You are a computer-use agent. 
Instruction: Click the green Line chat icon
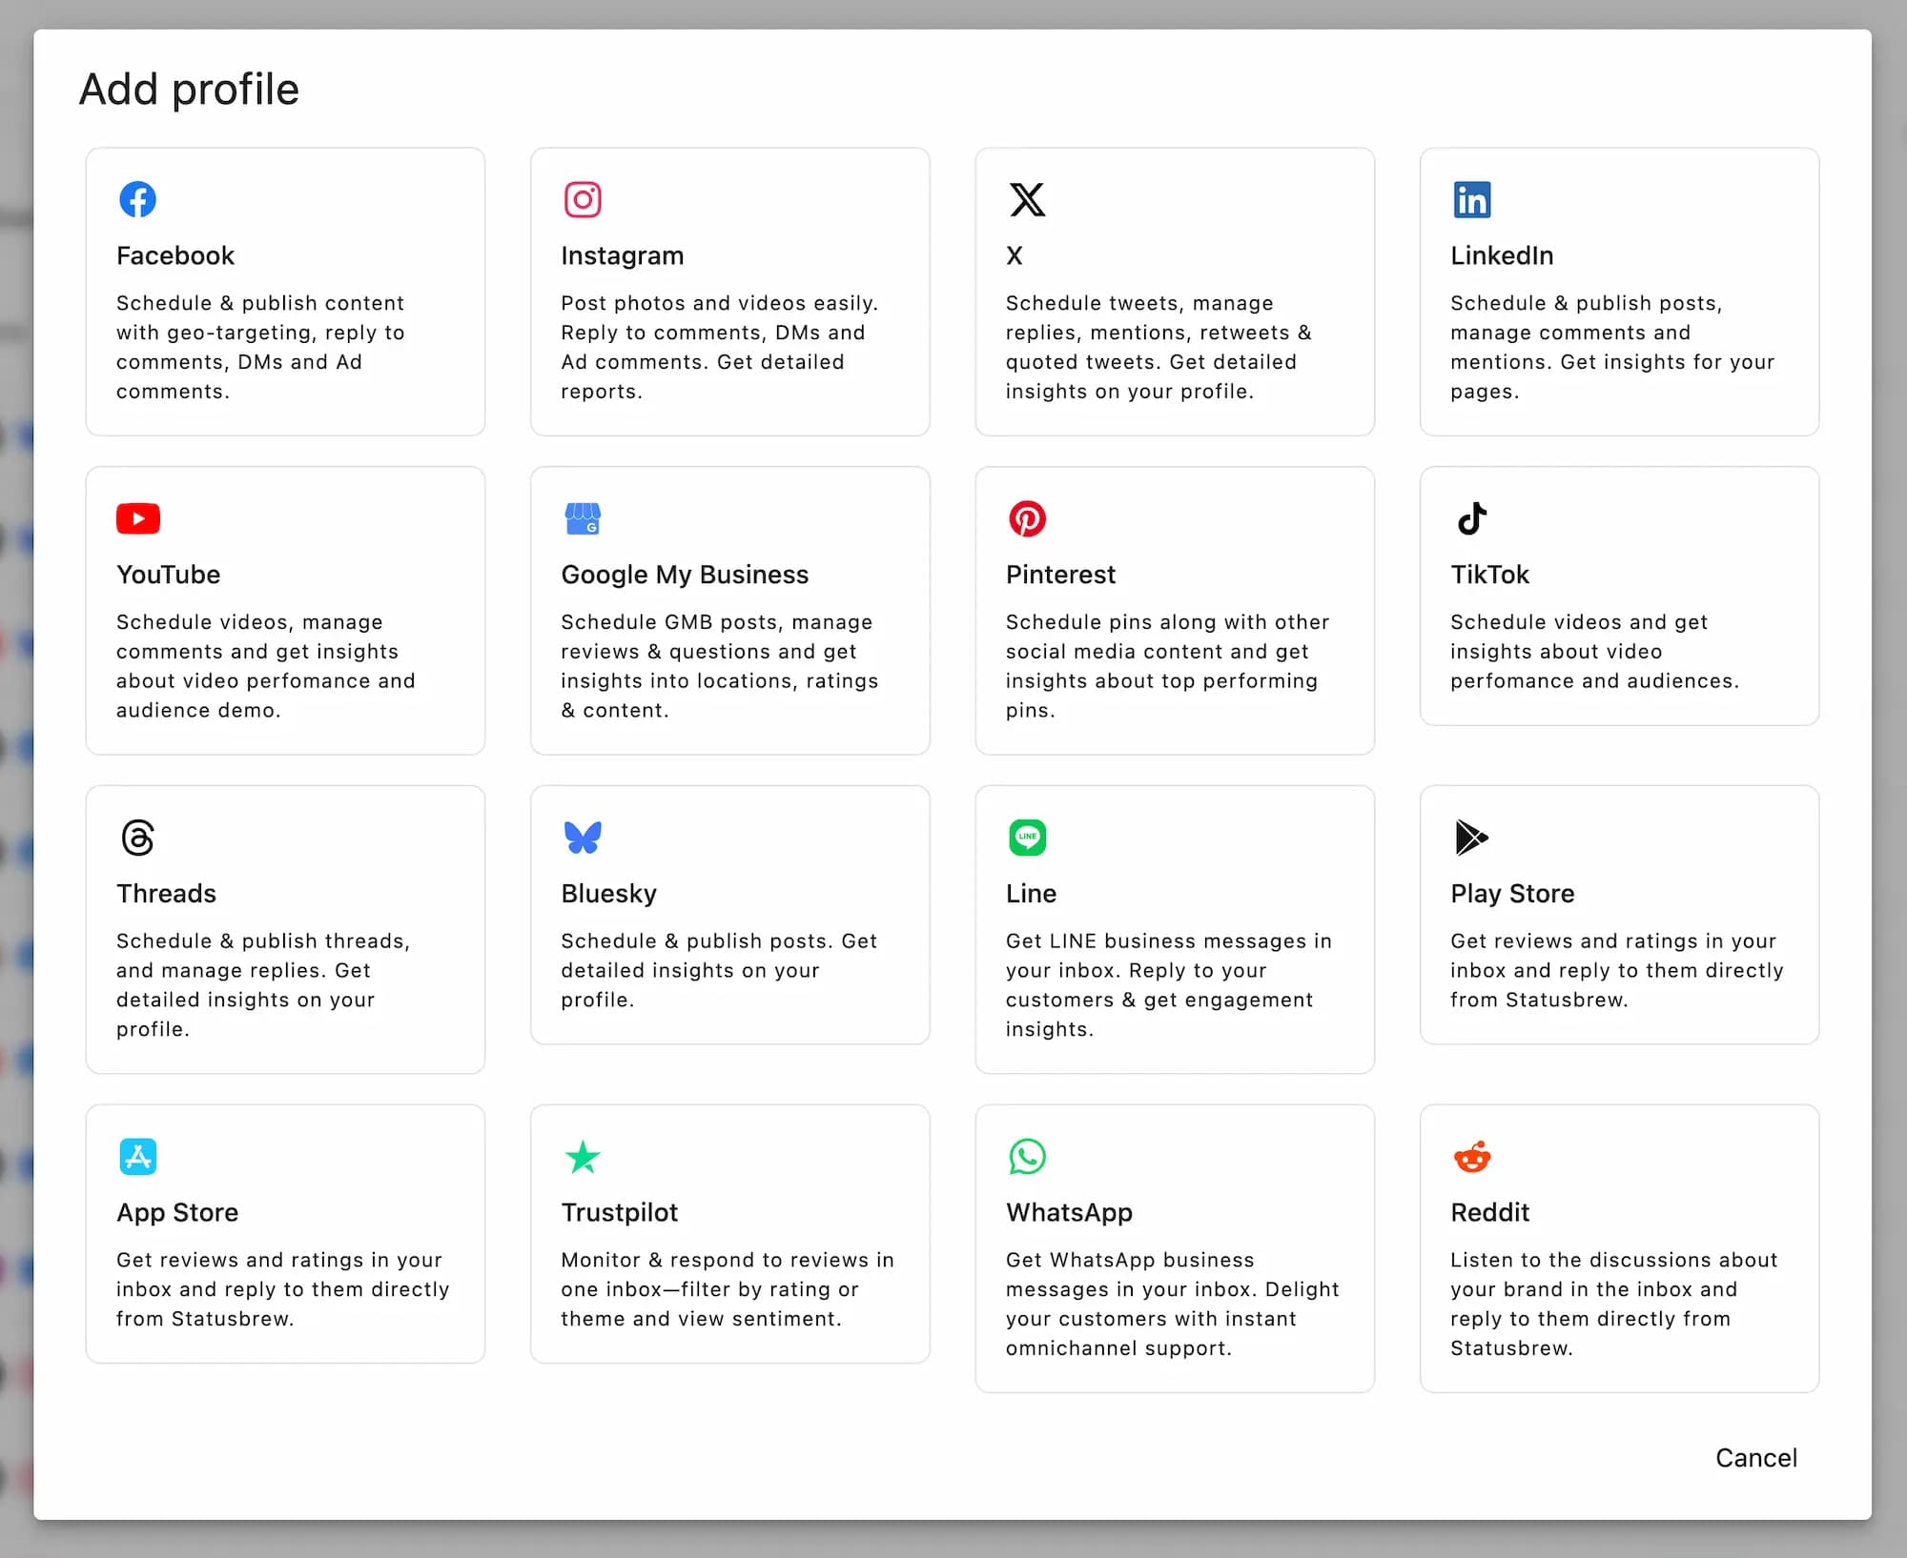(x=1027, y=838)
